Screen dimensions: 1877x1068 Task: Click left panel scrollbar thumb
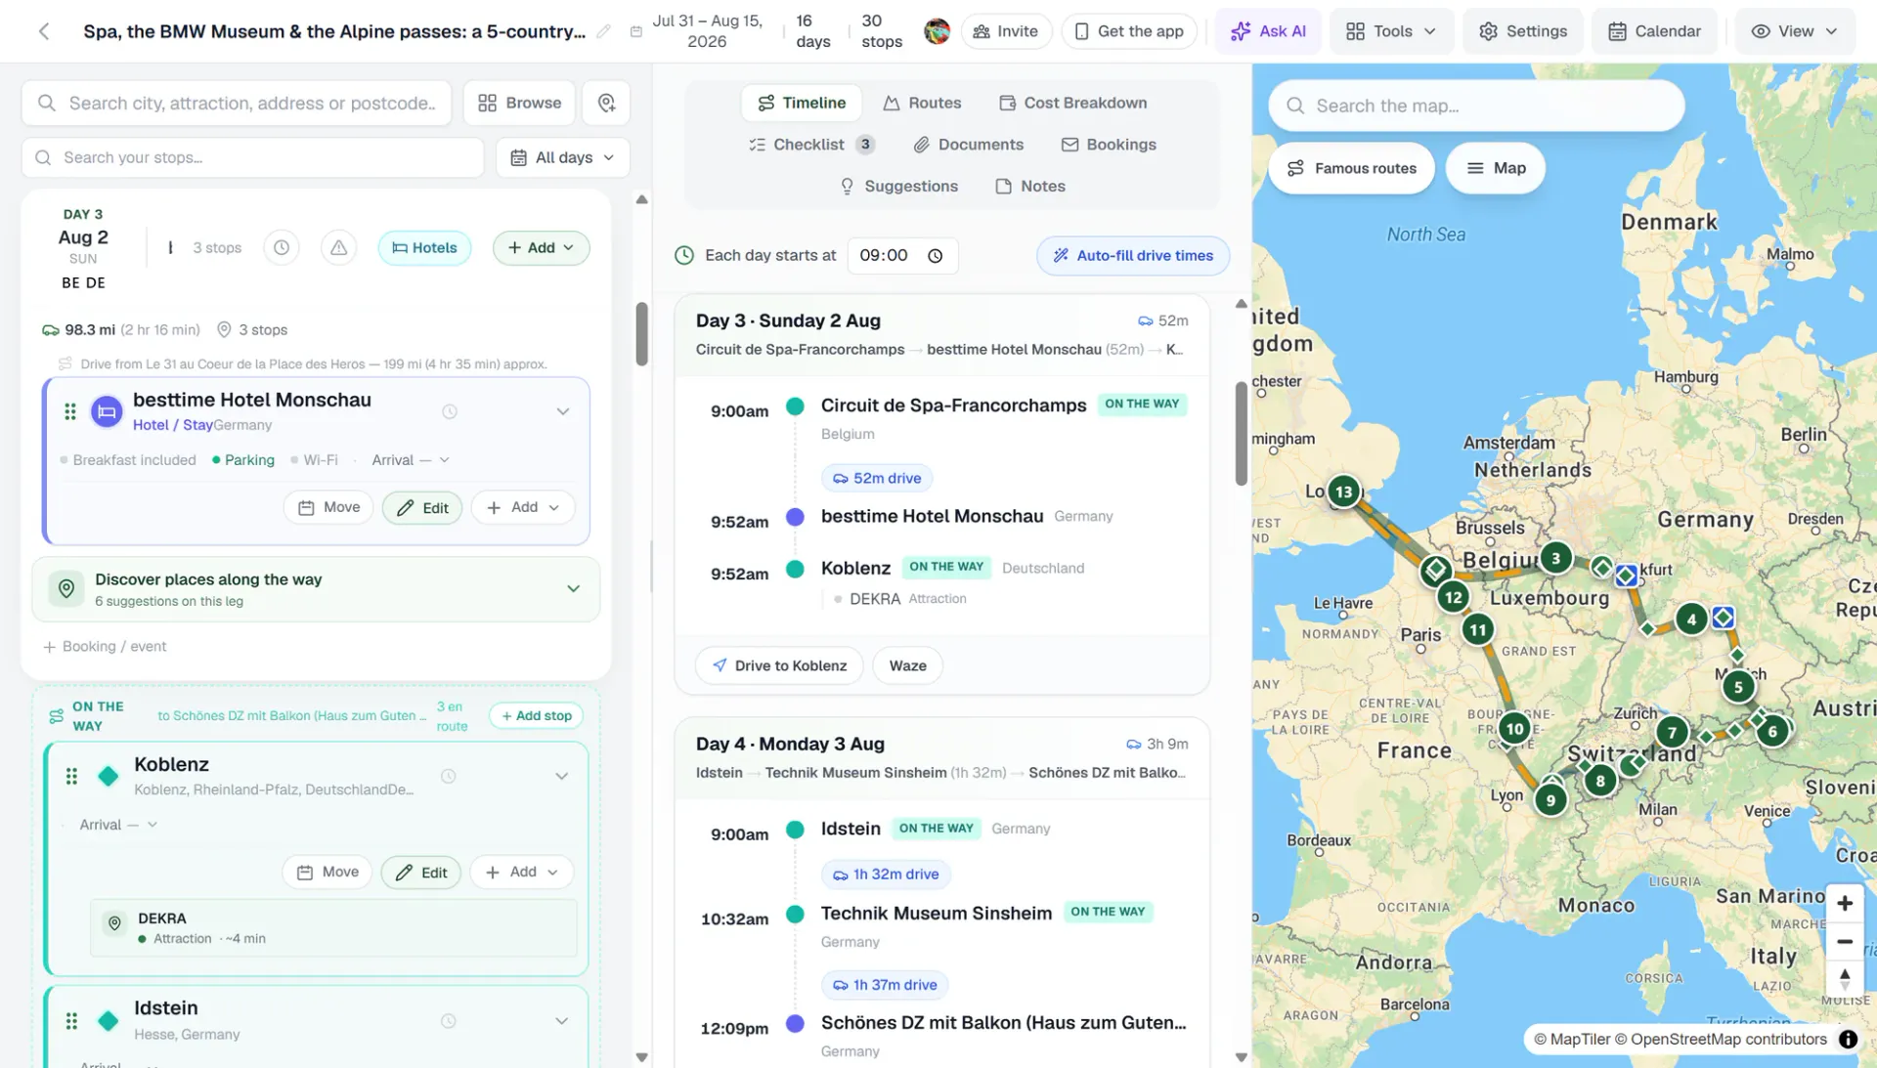click(x=642, y=334)
